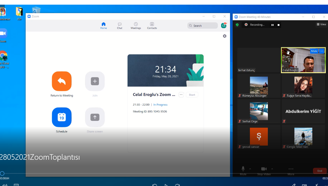The image size is (328, 186).
Task: Toggle the Stop Video camera button
Action: tap(264, 171)
